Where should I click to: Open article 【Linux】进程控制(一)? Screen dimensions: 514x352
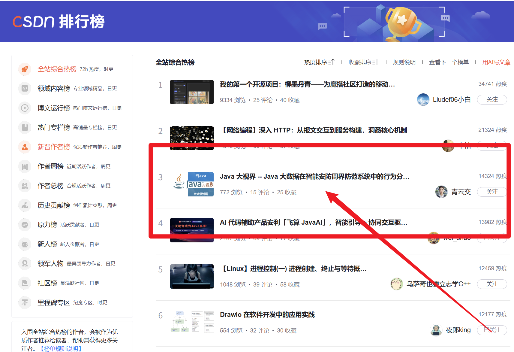293,269
